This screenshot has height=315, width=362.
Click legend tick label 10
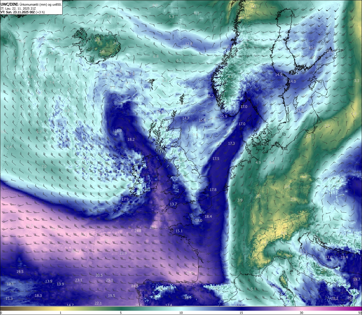tap(181, 313)
